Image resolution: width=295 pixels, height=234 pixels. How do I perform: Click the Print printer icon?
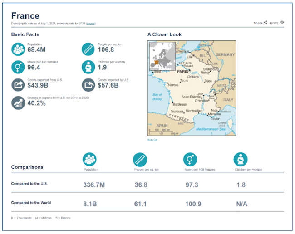(x=282, y=22)
